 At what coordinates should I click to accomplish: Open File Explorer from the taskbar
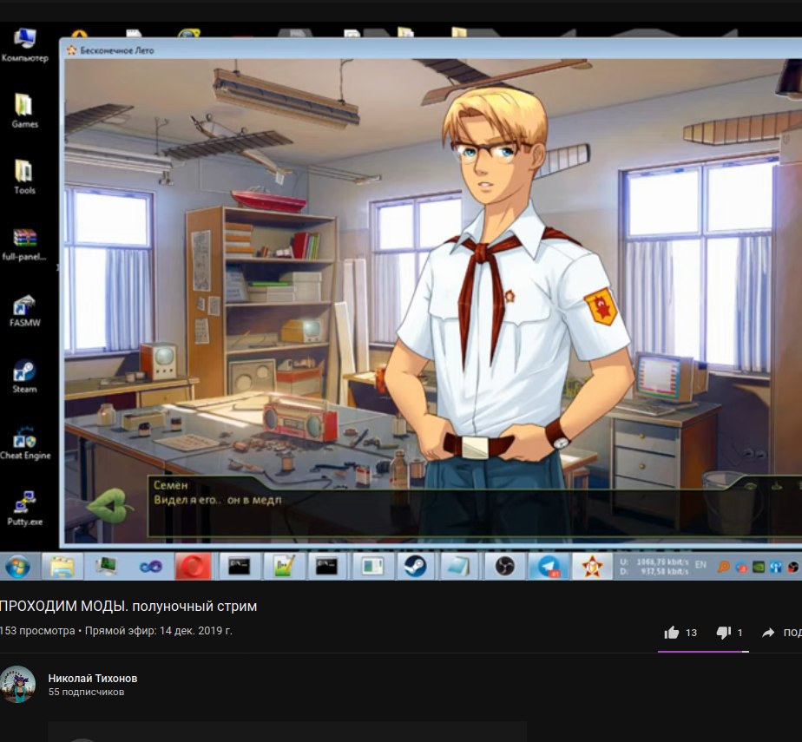[62, 566]
